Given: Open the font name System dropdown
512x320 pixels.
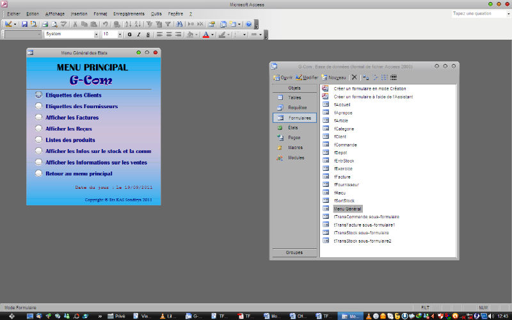Looking at the screenshot, I should 97,35.
